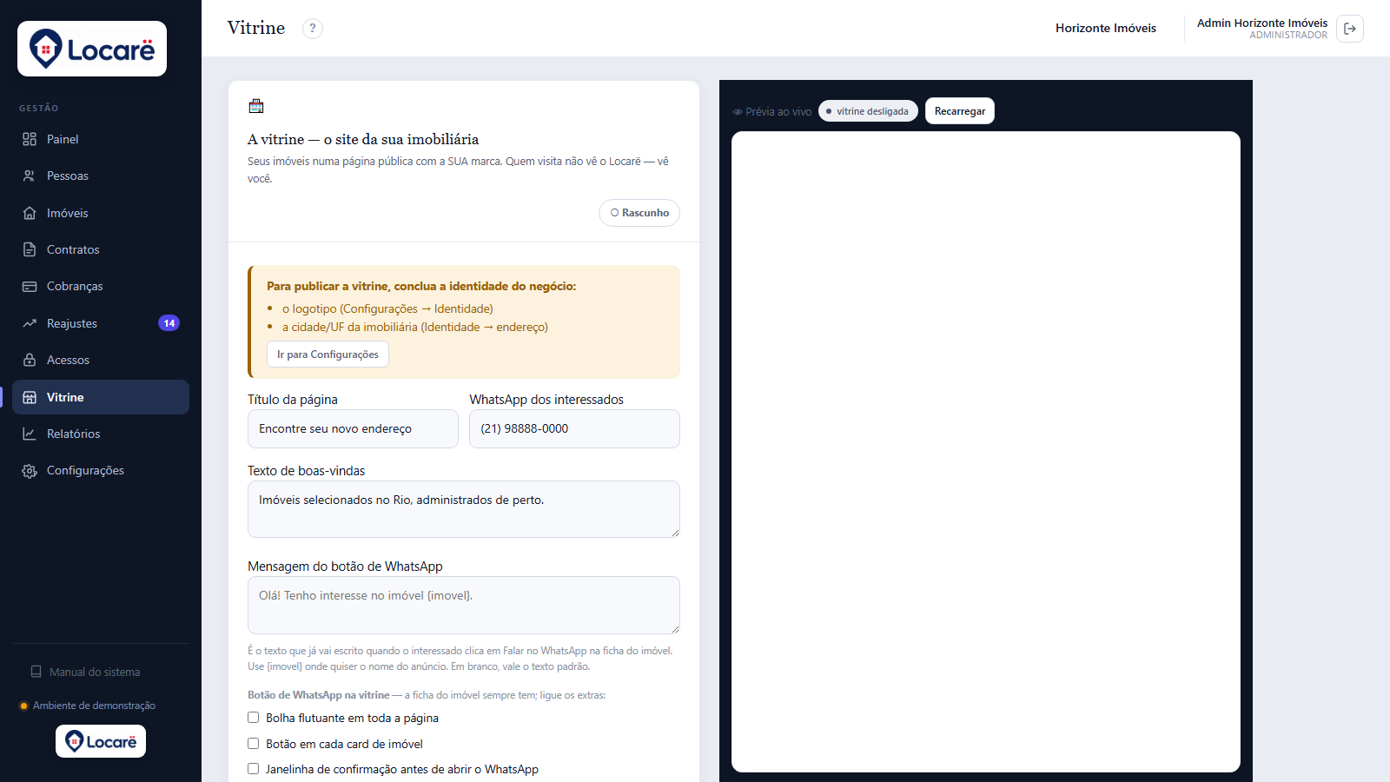Click the Manual do sistema book icon
This screenshot has width=1390, height=782.
tap(36, 672)
